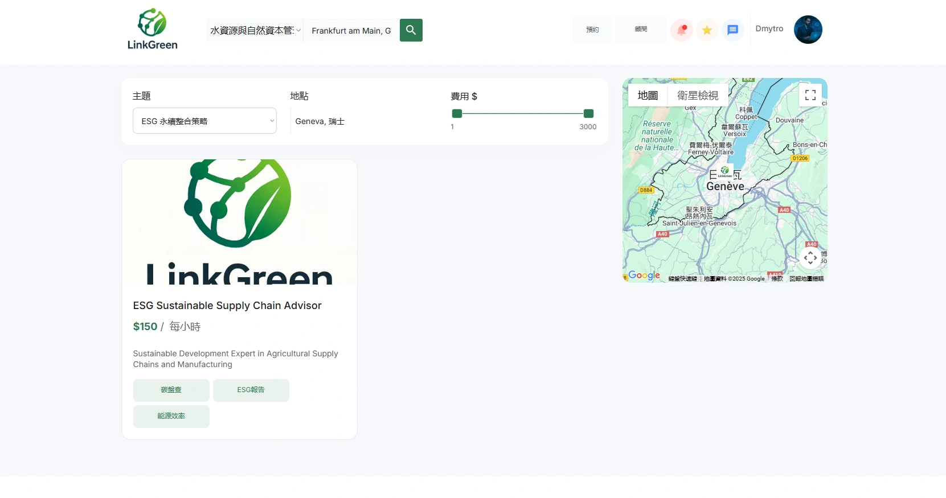Click the Douvaine label on the map
Image resolution: width=946 pixels, height=498 pixels.
(789, 120)
